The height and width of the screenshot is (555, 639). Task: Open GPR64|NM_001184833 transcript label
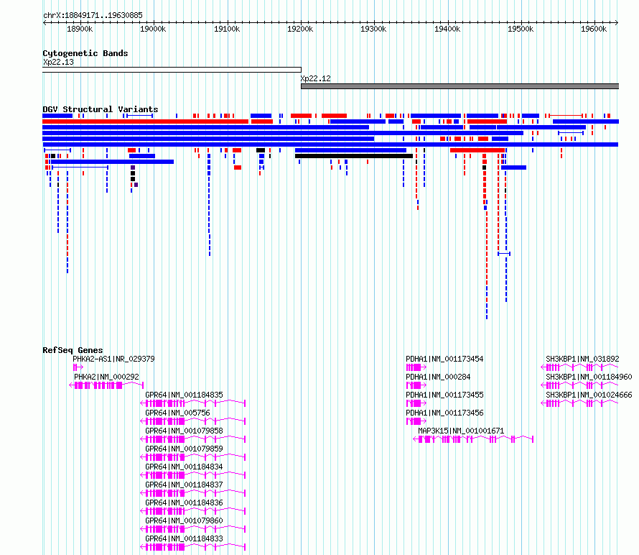pos(185,538)
